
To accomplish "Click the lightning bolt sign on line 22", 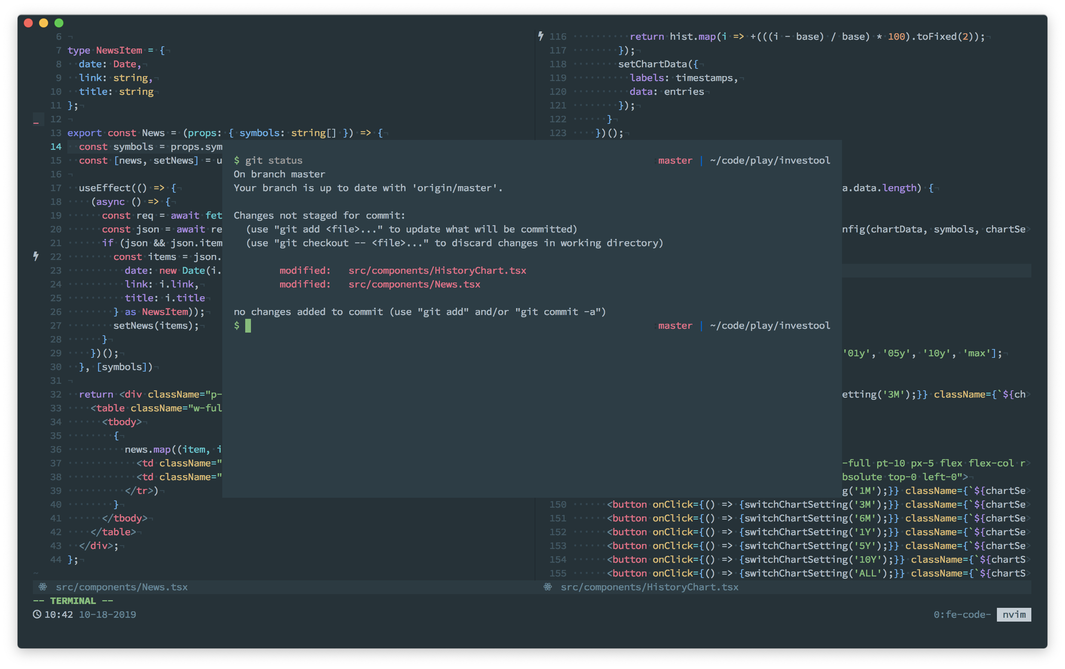I will tap(36, 256).
